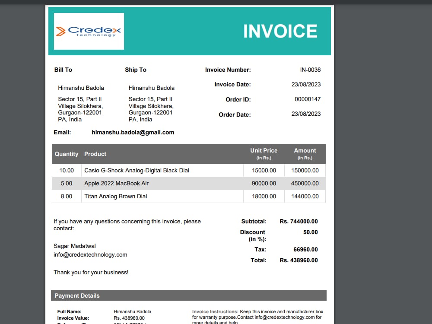Click the Product column header

95,154
